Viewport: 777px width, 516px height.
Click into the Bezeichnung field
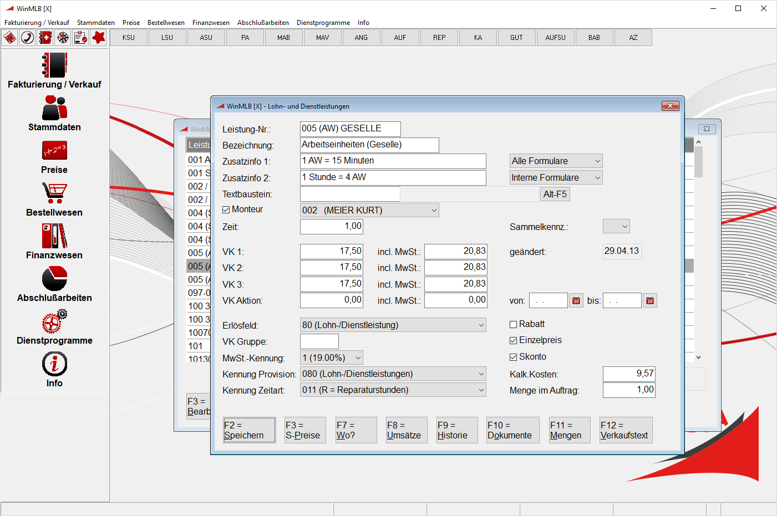coord(369,145)
